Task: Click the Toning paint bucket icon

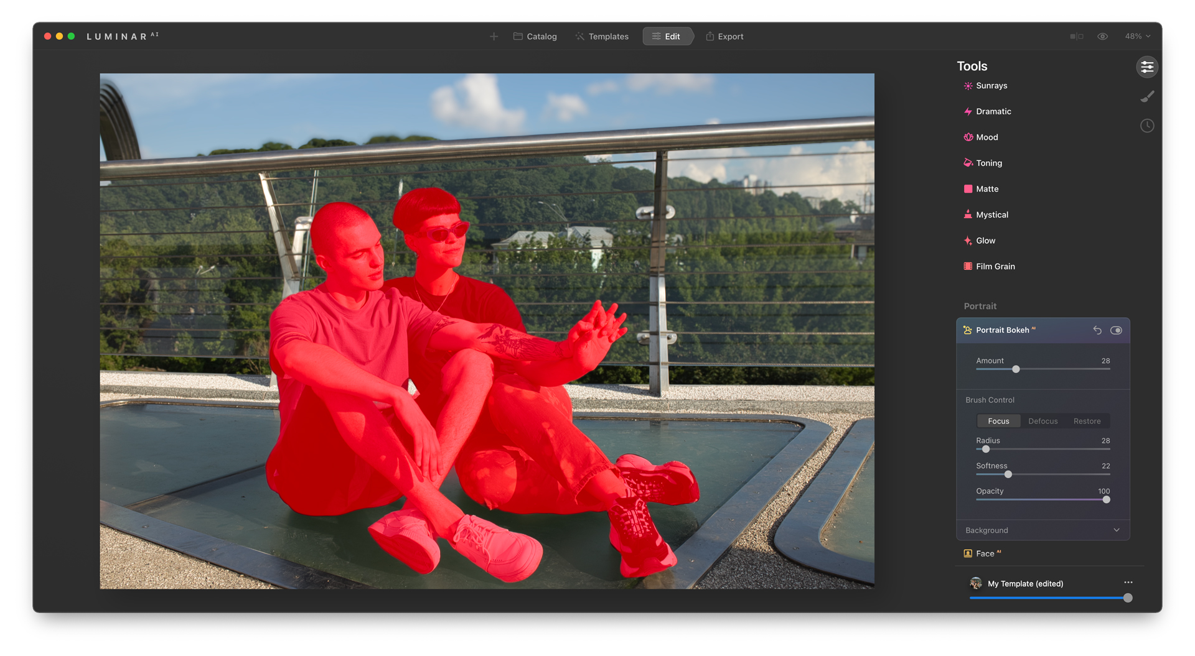Action: tap(968, 163)
